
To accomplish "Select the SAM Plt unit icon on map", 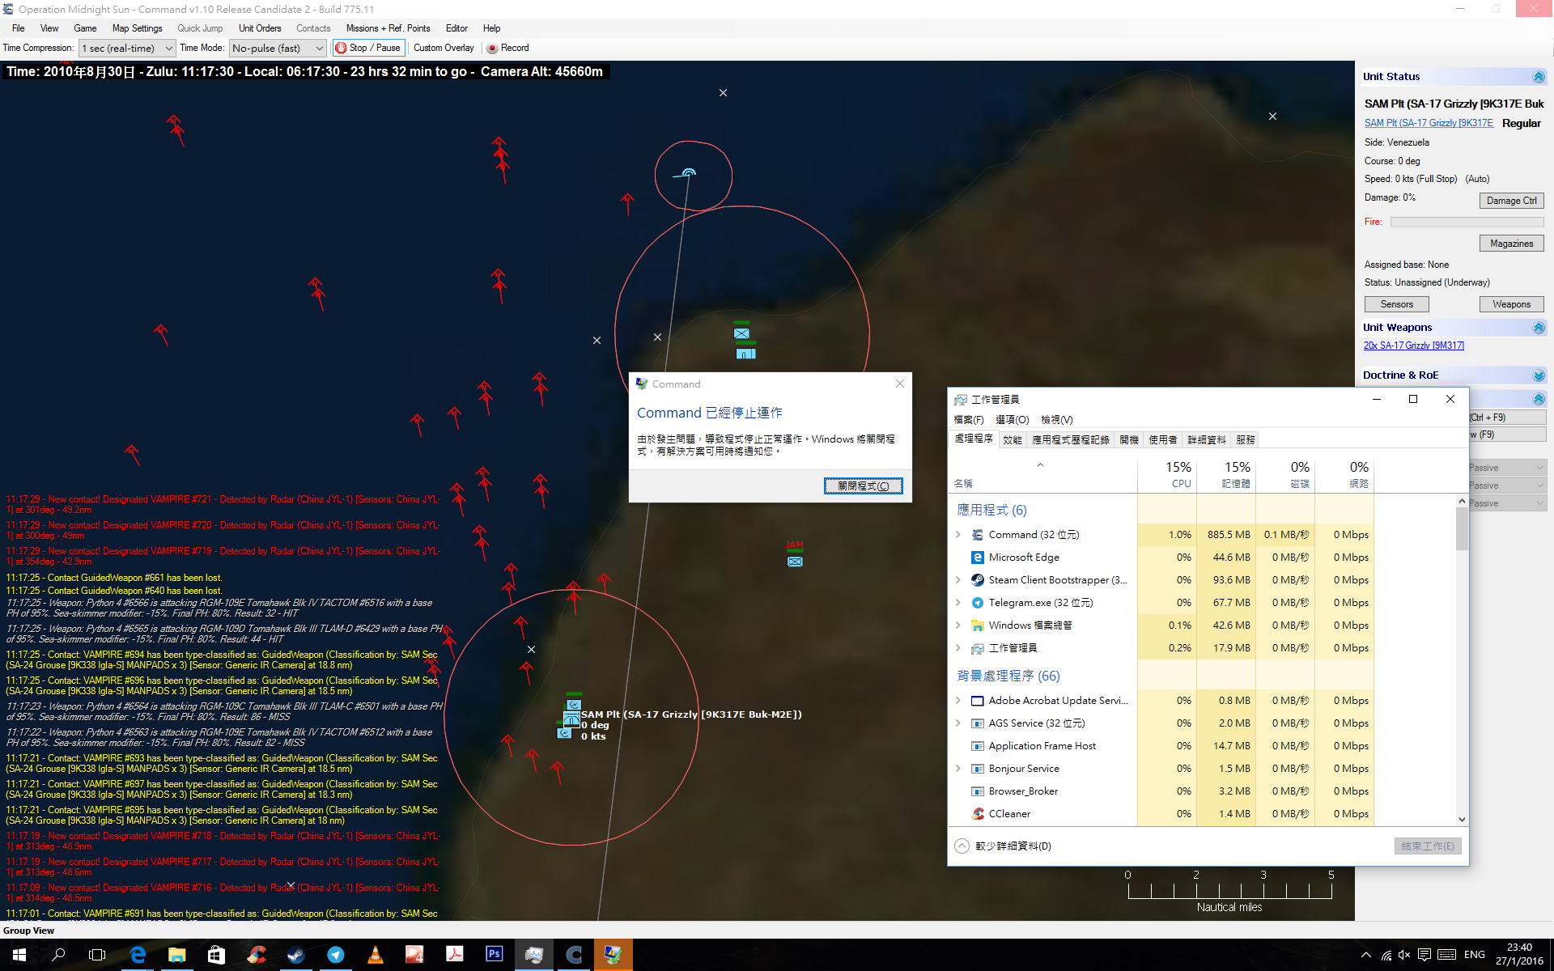I will click(571, 719).
